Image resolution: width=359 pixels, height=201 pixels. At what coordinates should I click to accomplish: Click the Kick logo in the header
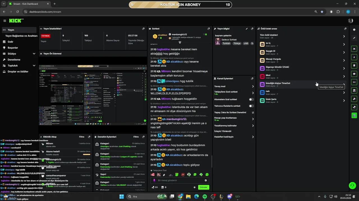click(16, 21)
